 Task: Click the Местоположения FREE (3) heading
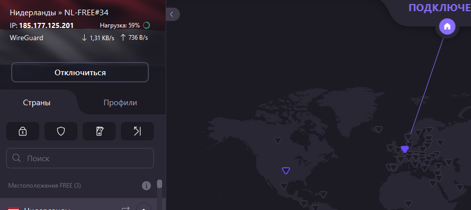coord(44,186)
